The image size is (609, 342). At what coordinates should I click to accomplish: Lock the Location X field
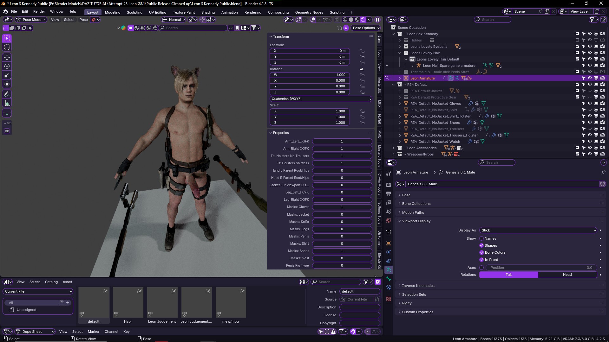point(362,51)
